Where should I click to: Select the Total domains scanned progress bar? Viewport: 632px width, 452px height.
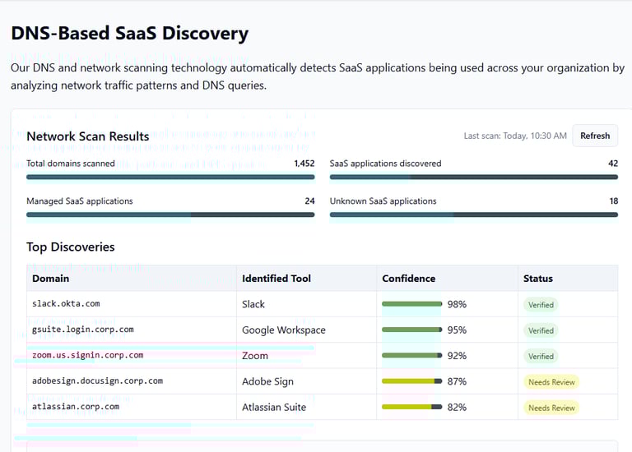pyautogui.click(x=170, y=177)
